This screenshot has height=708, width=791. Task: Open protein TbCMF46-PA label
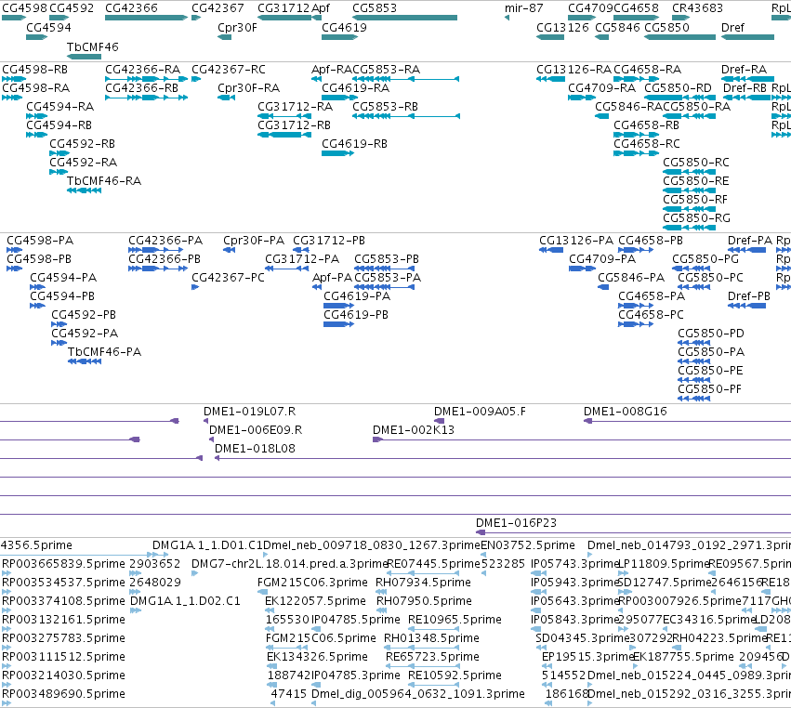click(x=104, y=352)
